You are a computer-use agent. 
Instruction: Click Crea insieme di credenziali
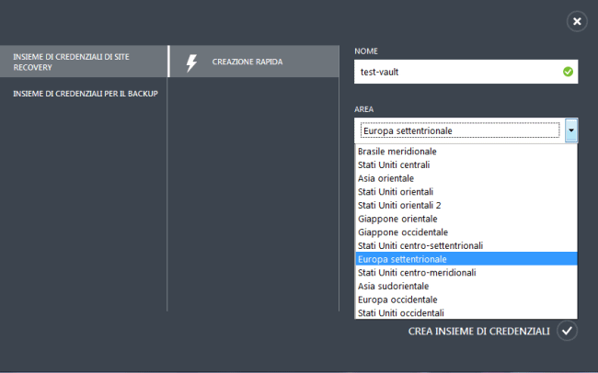[478, 331]
